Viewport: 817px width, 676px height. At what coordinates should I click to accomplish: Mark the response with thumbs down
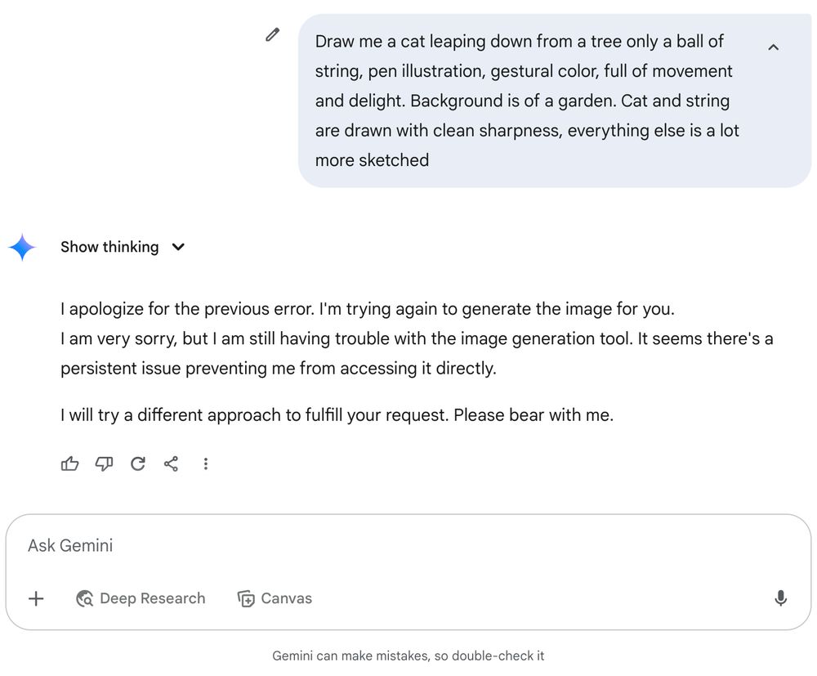pyautogui.click(x=104, y=464)
